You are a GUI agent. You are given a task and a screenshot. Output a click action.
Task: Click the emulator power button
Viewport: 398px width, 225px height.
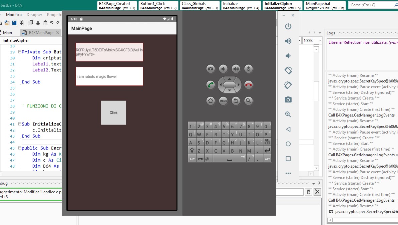288,26
